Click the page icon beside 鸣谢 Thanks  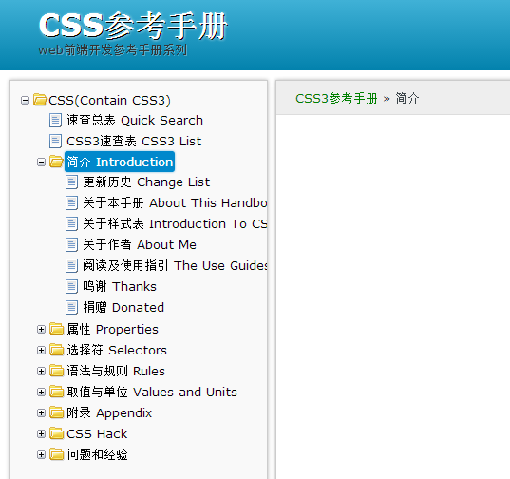[x=71, y=286]
